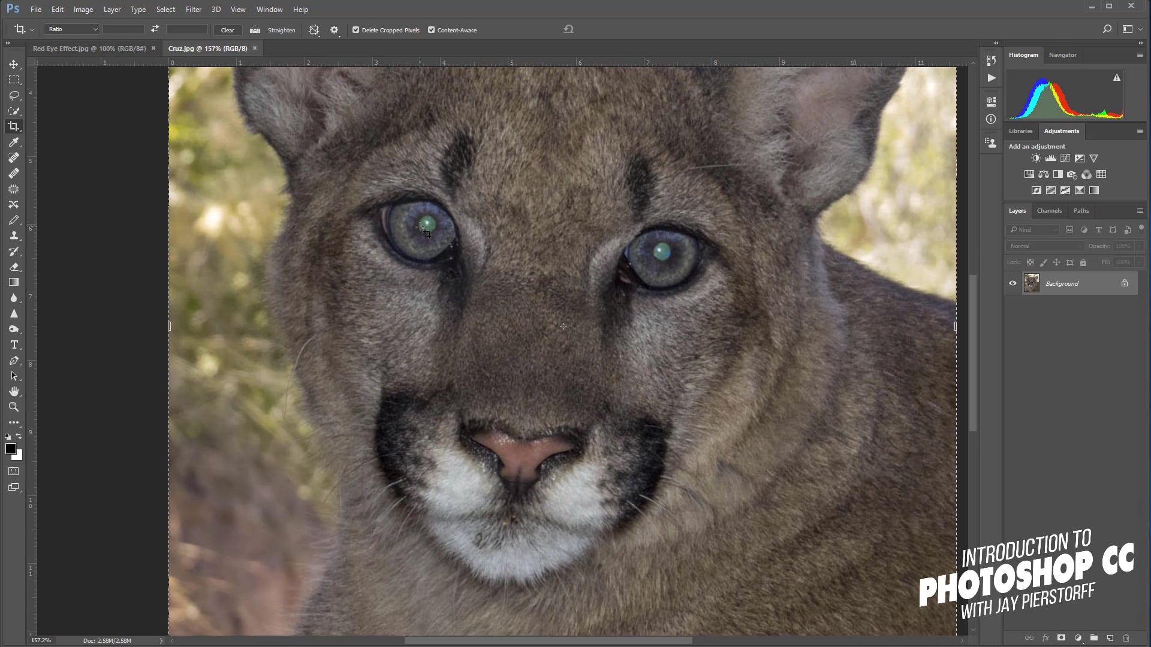Disable Delete Cropped Pixels option

coord(356,29)
